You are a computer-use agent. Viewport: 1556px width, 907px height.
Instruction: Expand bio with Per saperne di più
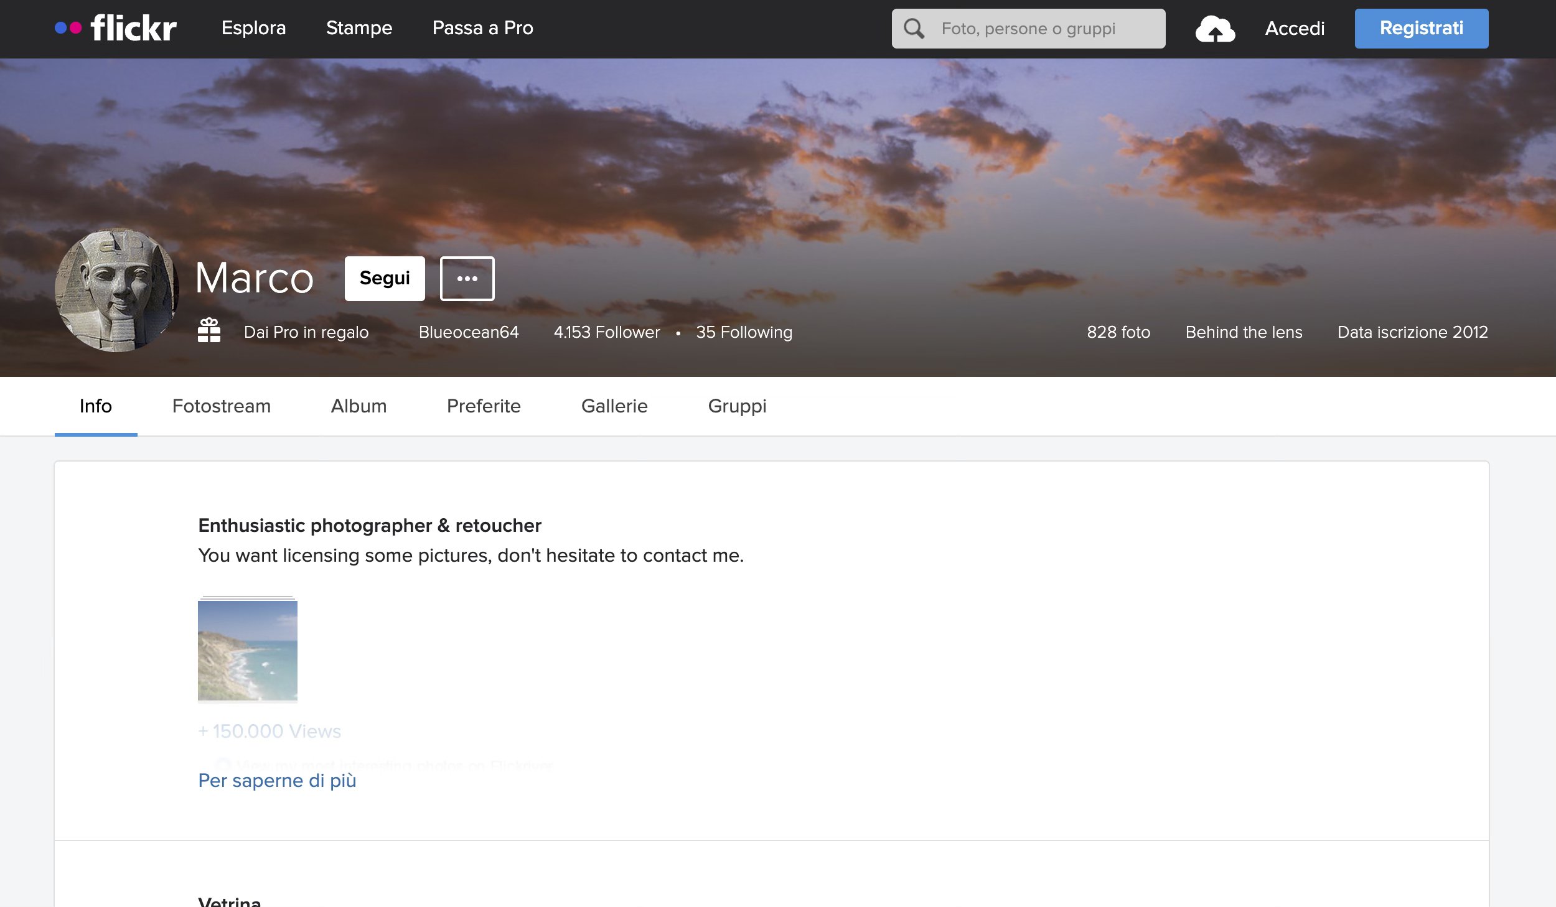click(277, 780)
